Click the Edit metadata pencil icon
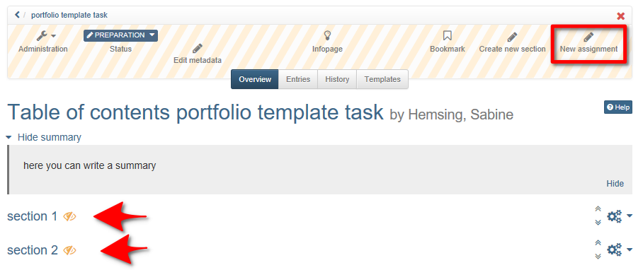This screenshot has height=270, width=643. pos(198,48)
